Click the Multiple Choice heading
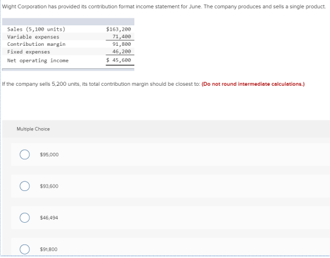The image size is (330, 258). point(33,129)
